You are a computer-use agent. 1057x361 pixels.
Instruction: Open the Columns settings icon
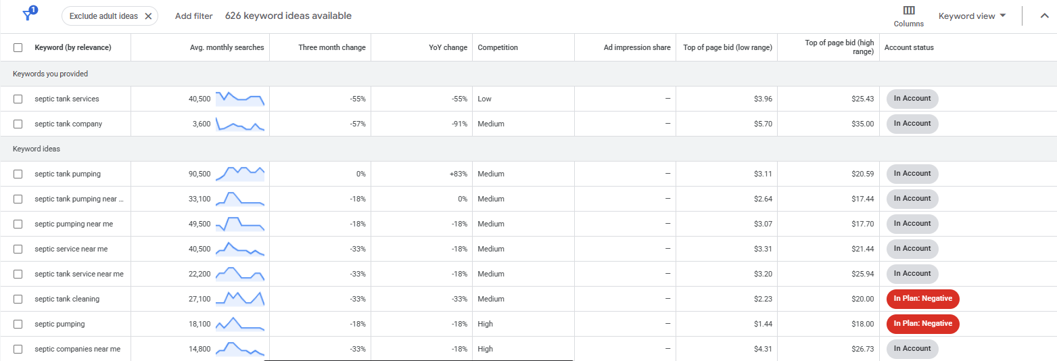pos(908,16)
